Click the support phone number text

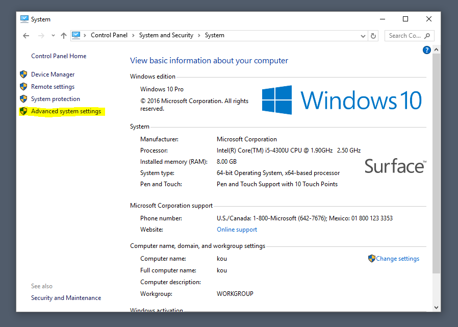[304, 218]
